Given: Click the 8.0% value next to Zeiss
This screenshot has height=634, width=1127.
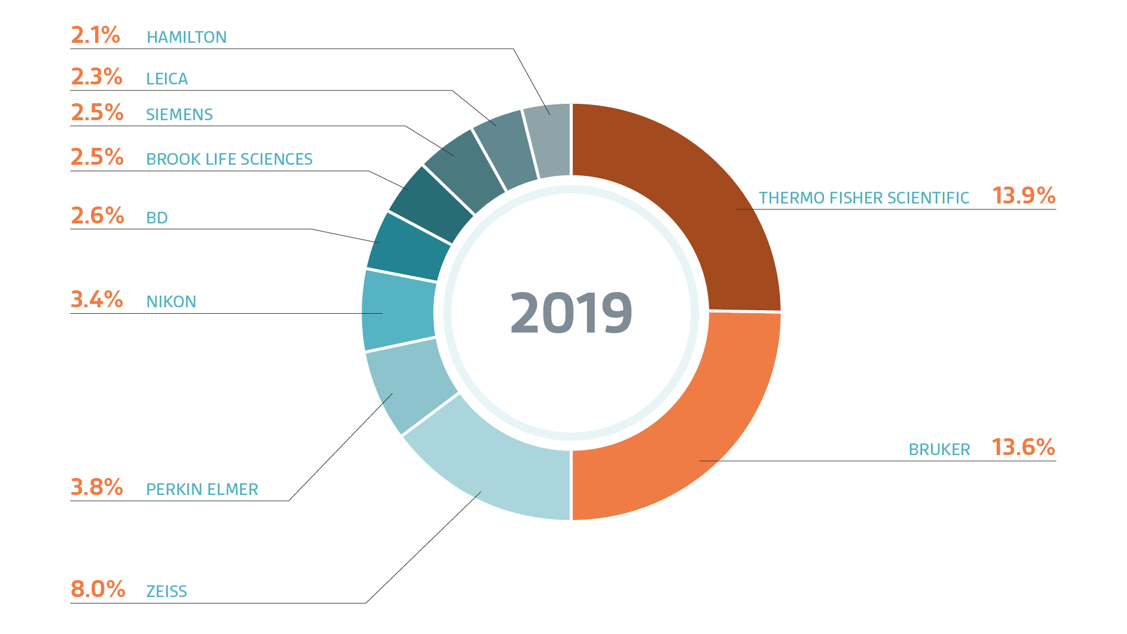Looking at the screenshot, I should pos(98,589).
